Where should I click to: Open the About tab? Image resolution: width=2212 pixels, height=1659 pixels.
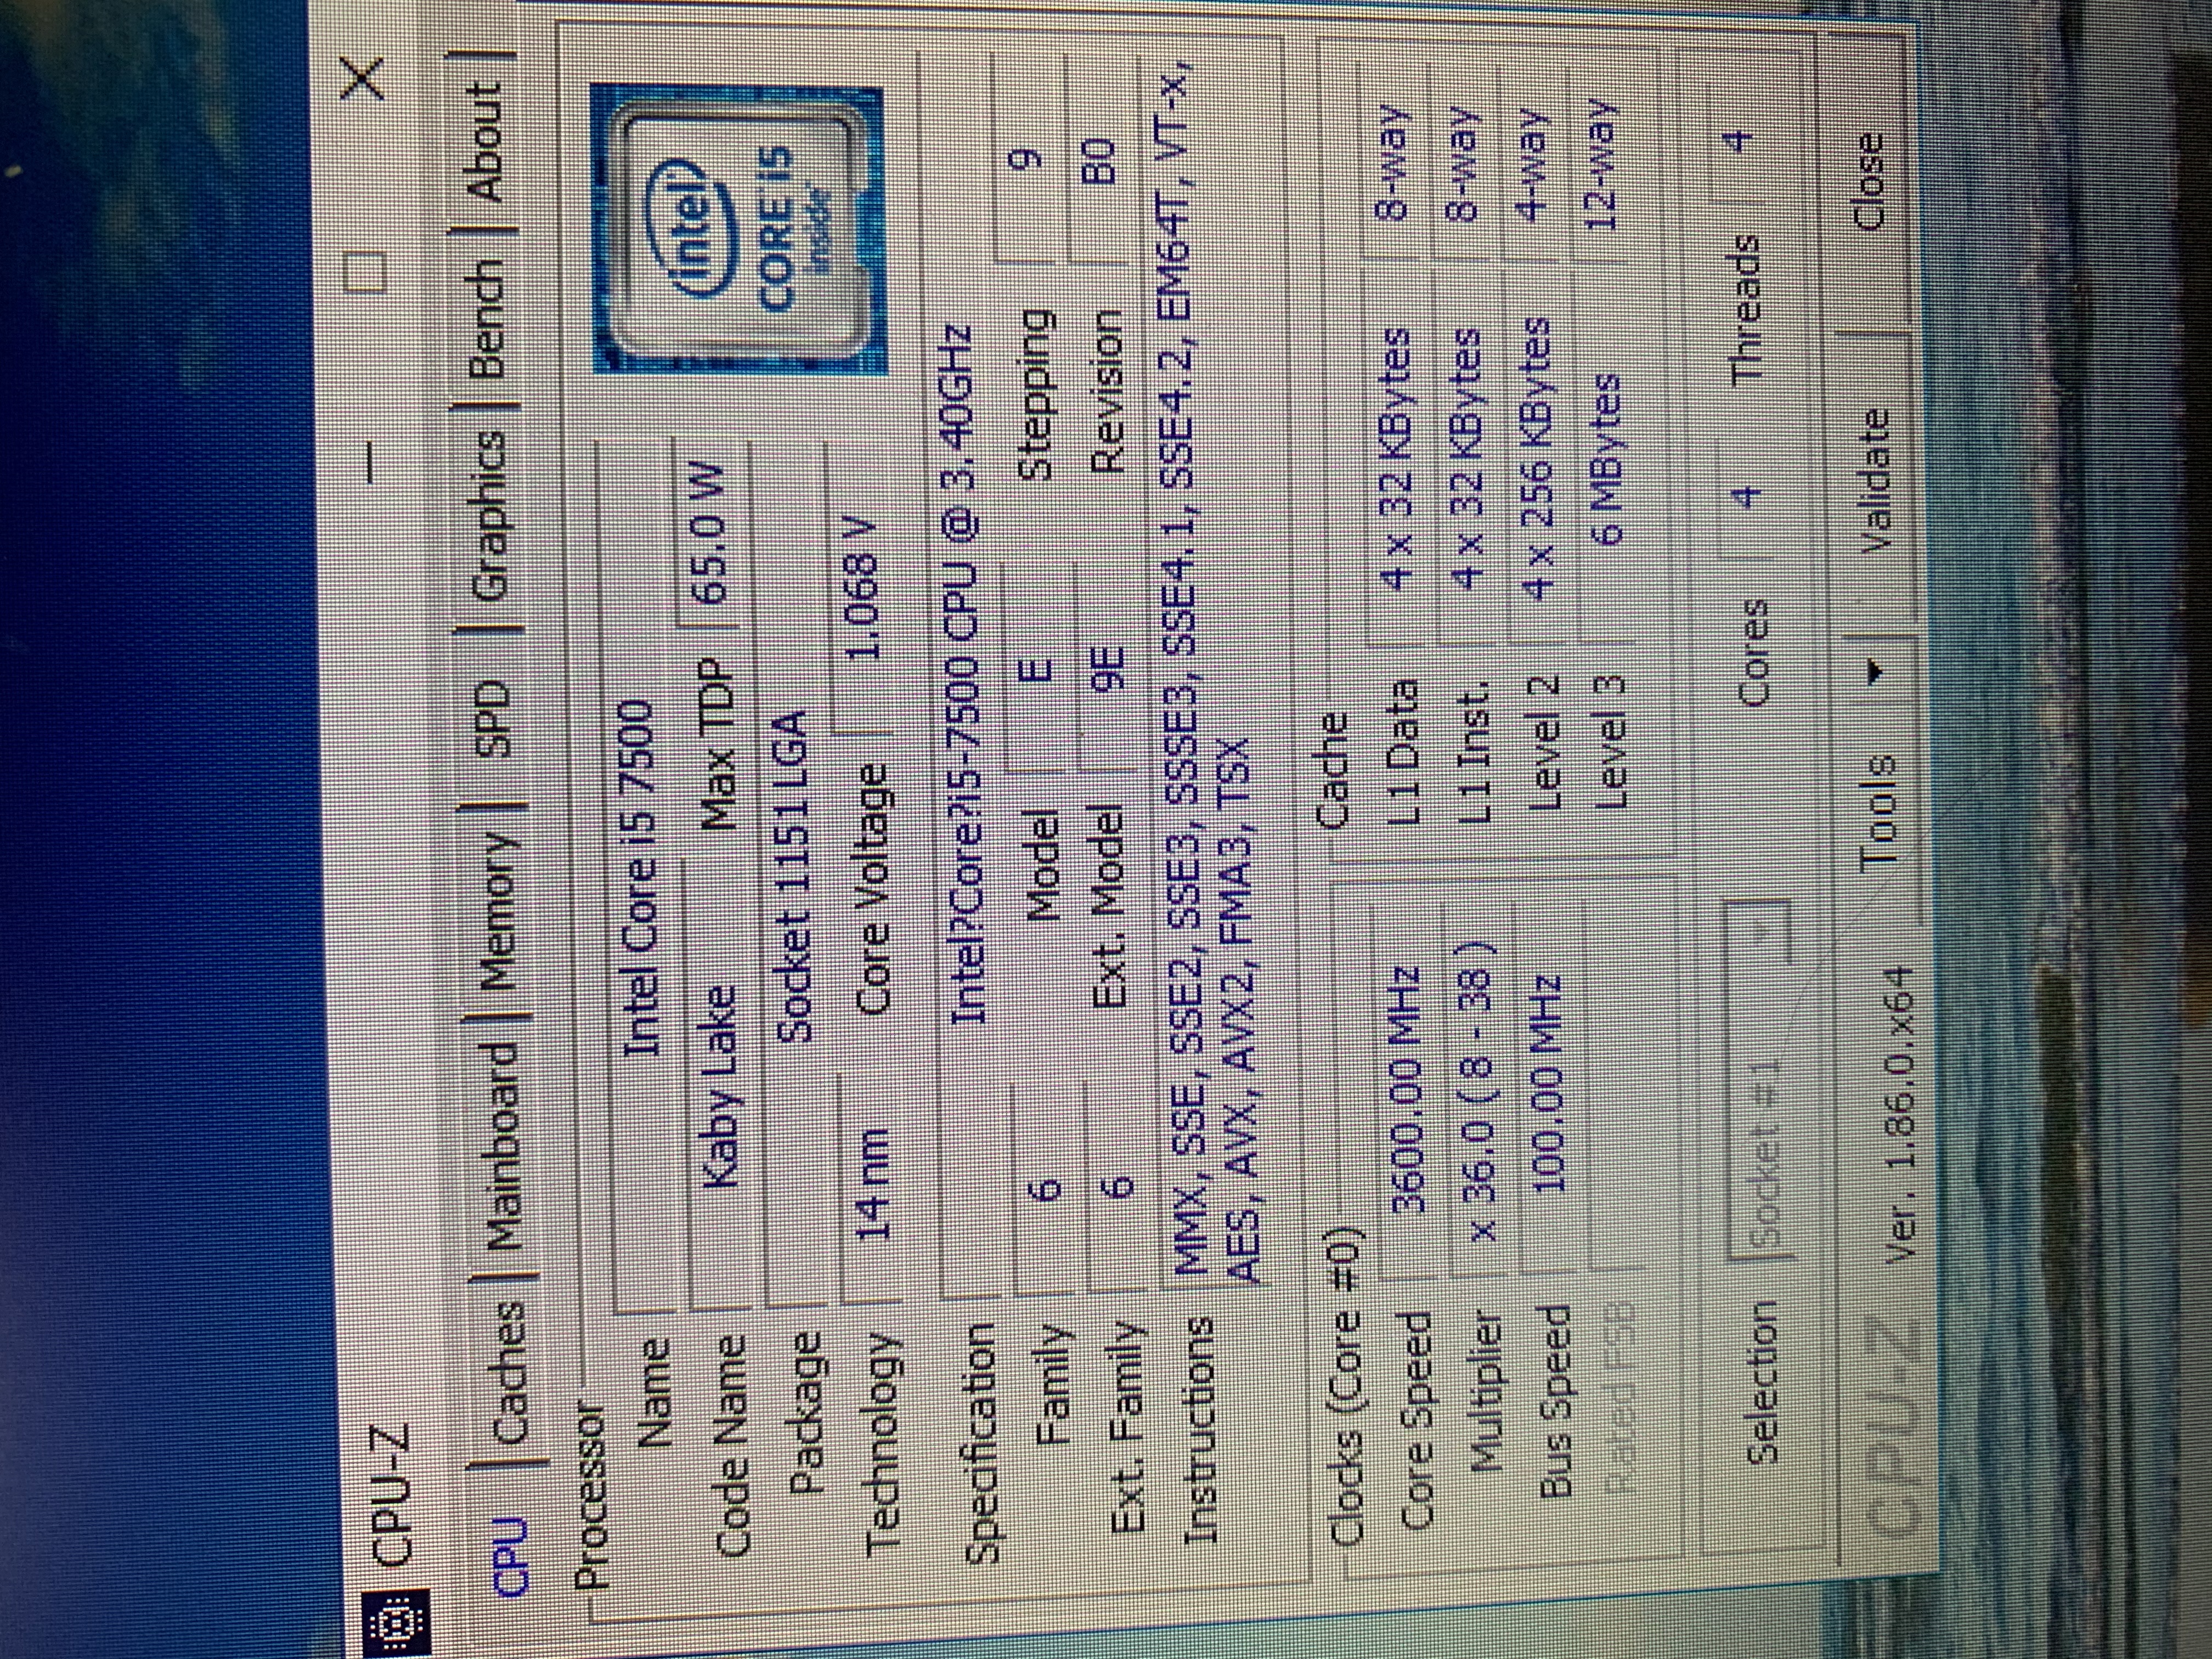click(482, 141)
